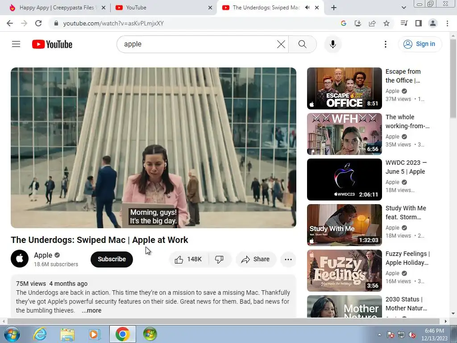Viewport: 457px width, 343px height.
Task: Go back with the browser back arrow
Action: 10,23
